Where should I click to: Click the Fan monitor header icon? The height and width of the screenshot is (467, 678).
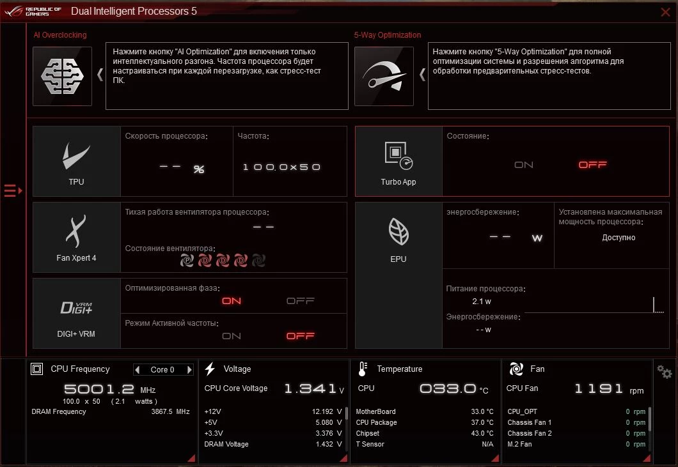[x=516, y=369]
